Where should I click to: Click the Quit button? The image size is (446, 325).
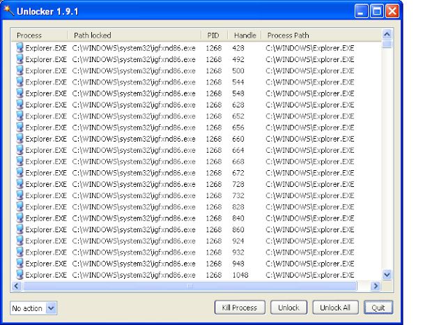(x=378, y=308)
